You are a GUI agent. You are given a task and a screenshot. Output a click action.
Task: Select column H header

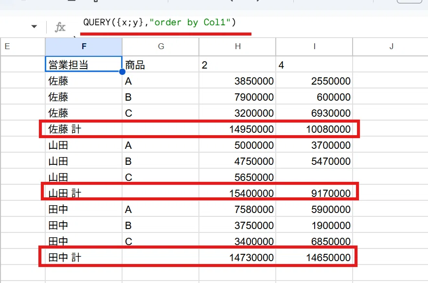(237, 47)
